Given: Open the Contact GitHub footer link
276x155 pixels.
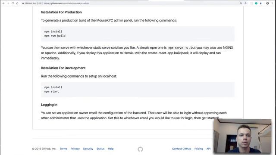Looking at the screenshot, I should (x=182, y=149).
